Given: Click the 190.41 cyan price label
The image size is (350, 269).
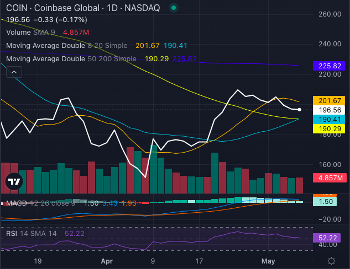Looking at the screenshot, I should click(x=329, y=120).
